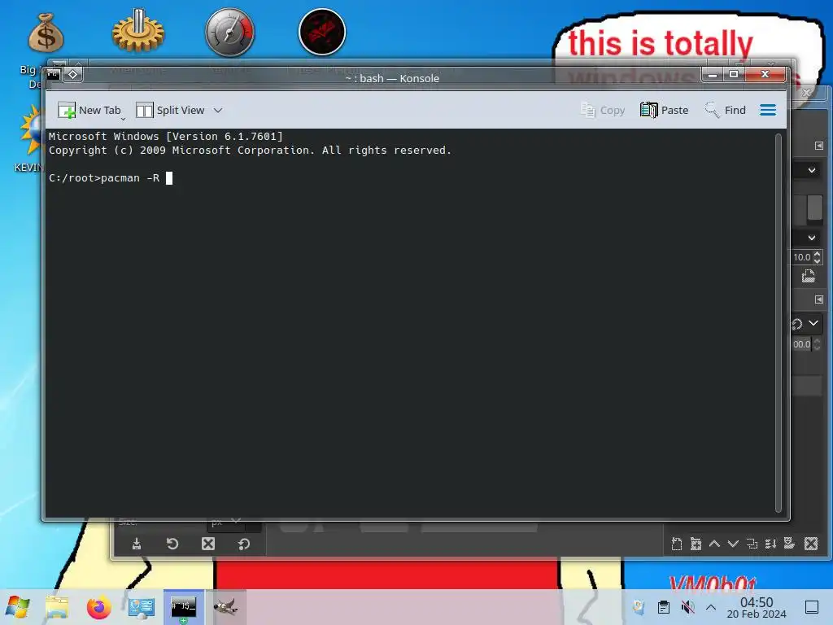The image size is (833, 625).
Task: Expand the dropdown above the 10.0 field in GIMP
Action: click(x=812, y=238)
